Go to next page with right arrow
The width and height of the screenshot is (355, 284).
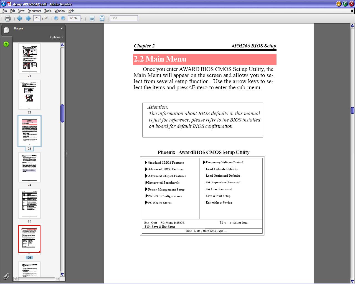click(x=28, y=18)
